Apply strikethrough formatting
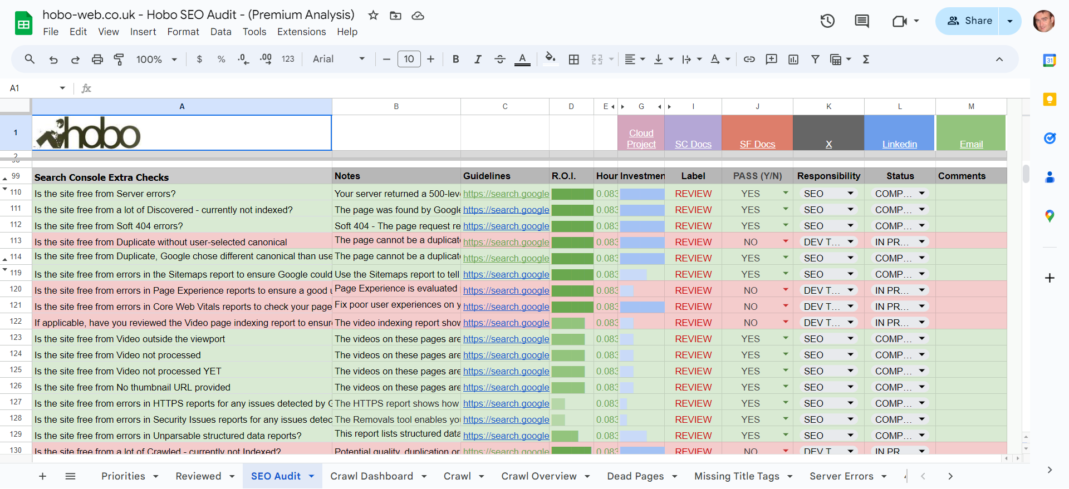Image resolution: width=1069 pixels, height=489 pixels. [x=500, y=60]
